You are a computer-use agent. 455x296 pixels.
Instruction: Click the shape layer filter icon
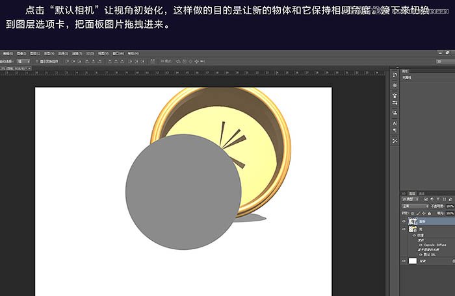tap(444, 199)
